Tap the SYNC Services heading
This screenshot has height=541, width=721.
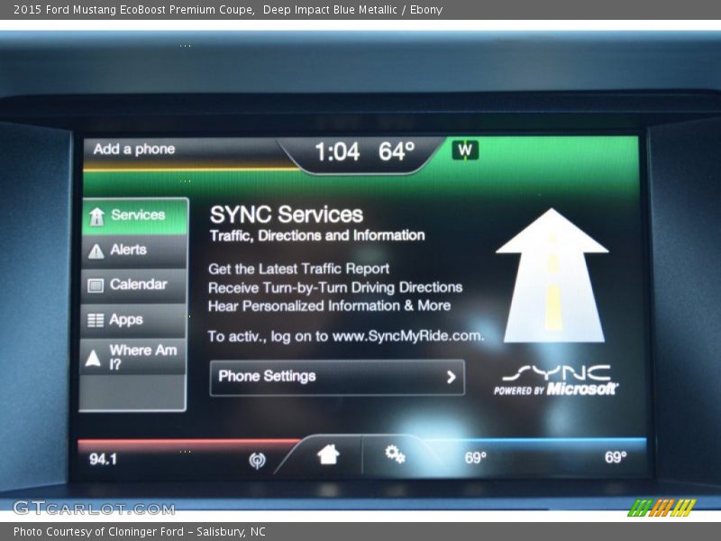287,215
